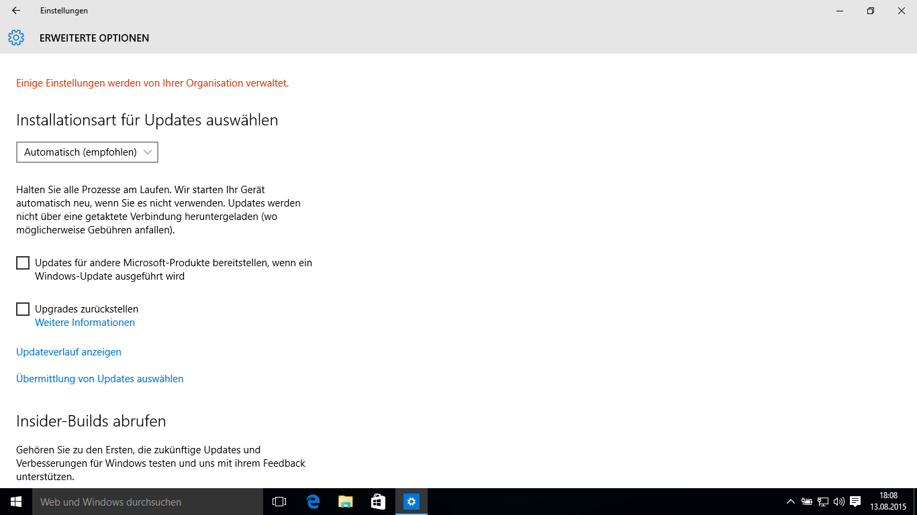Click the back arrow in Einstellungen
Image resolution: width=917 pixels, height=515 pixels.
click(16, 11)
